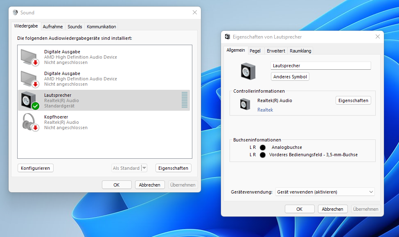Click OK in the Sound window
This screenshot has height=237, width=399.
coord(117,185)
